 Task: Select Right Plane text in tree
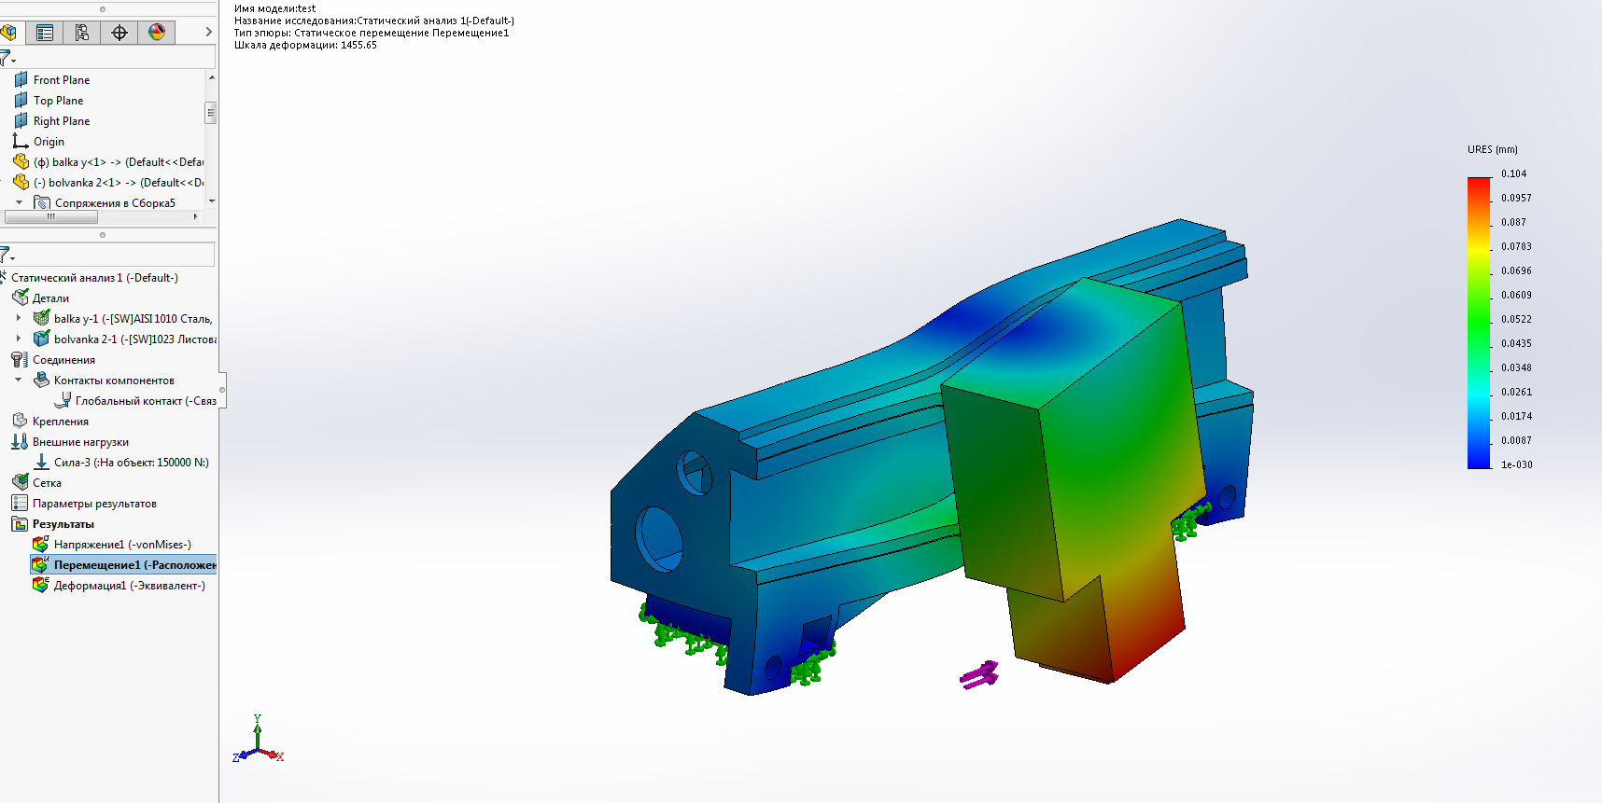pos(62,121)
